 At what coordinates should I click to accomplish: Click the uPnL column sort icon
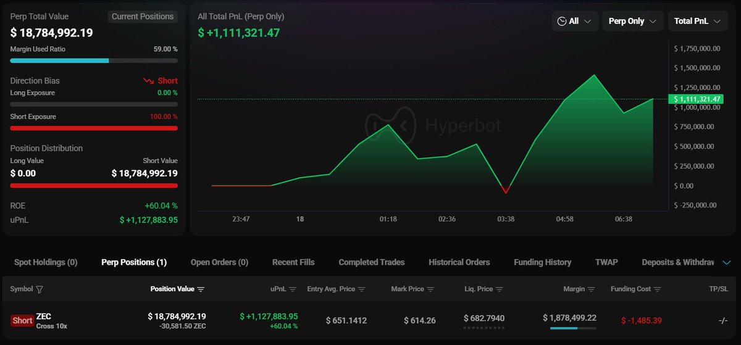[293, 289]
